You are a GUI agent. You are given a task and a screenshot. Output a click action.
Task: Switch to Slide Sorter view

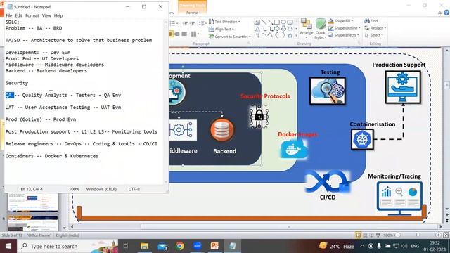coord(365,235)
